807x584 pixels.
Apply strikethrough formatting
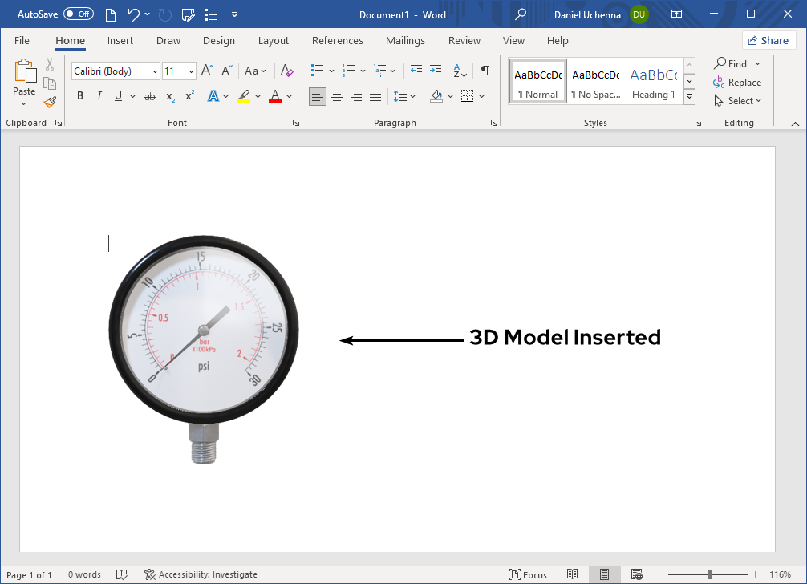[149, 95]
